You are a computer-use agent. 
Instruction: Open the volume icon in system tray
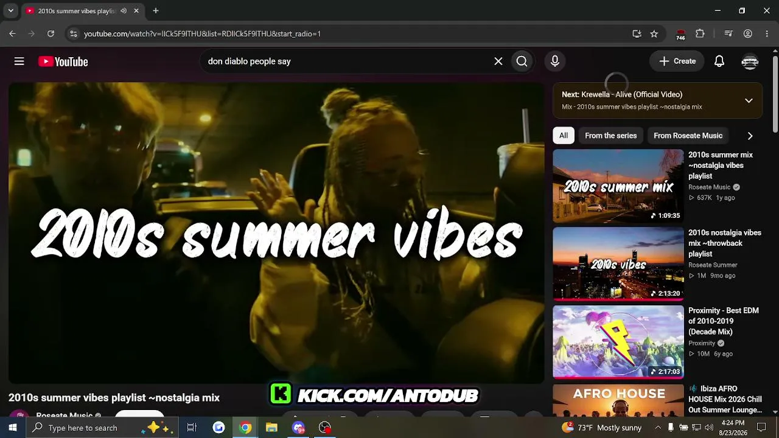(709, 428)
